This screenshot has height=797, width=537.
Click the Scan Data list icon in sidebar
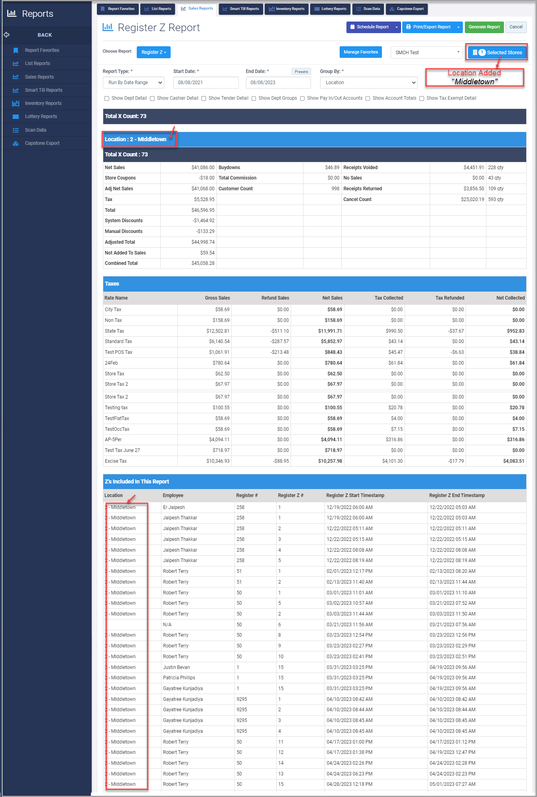pyautogui.click(x=16, y=130)
